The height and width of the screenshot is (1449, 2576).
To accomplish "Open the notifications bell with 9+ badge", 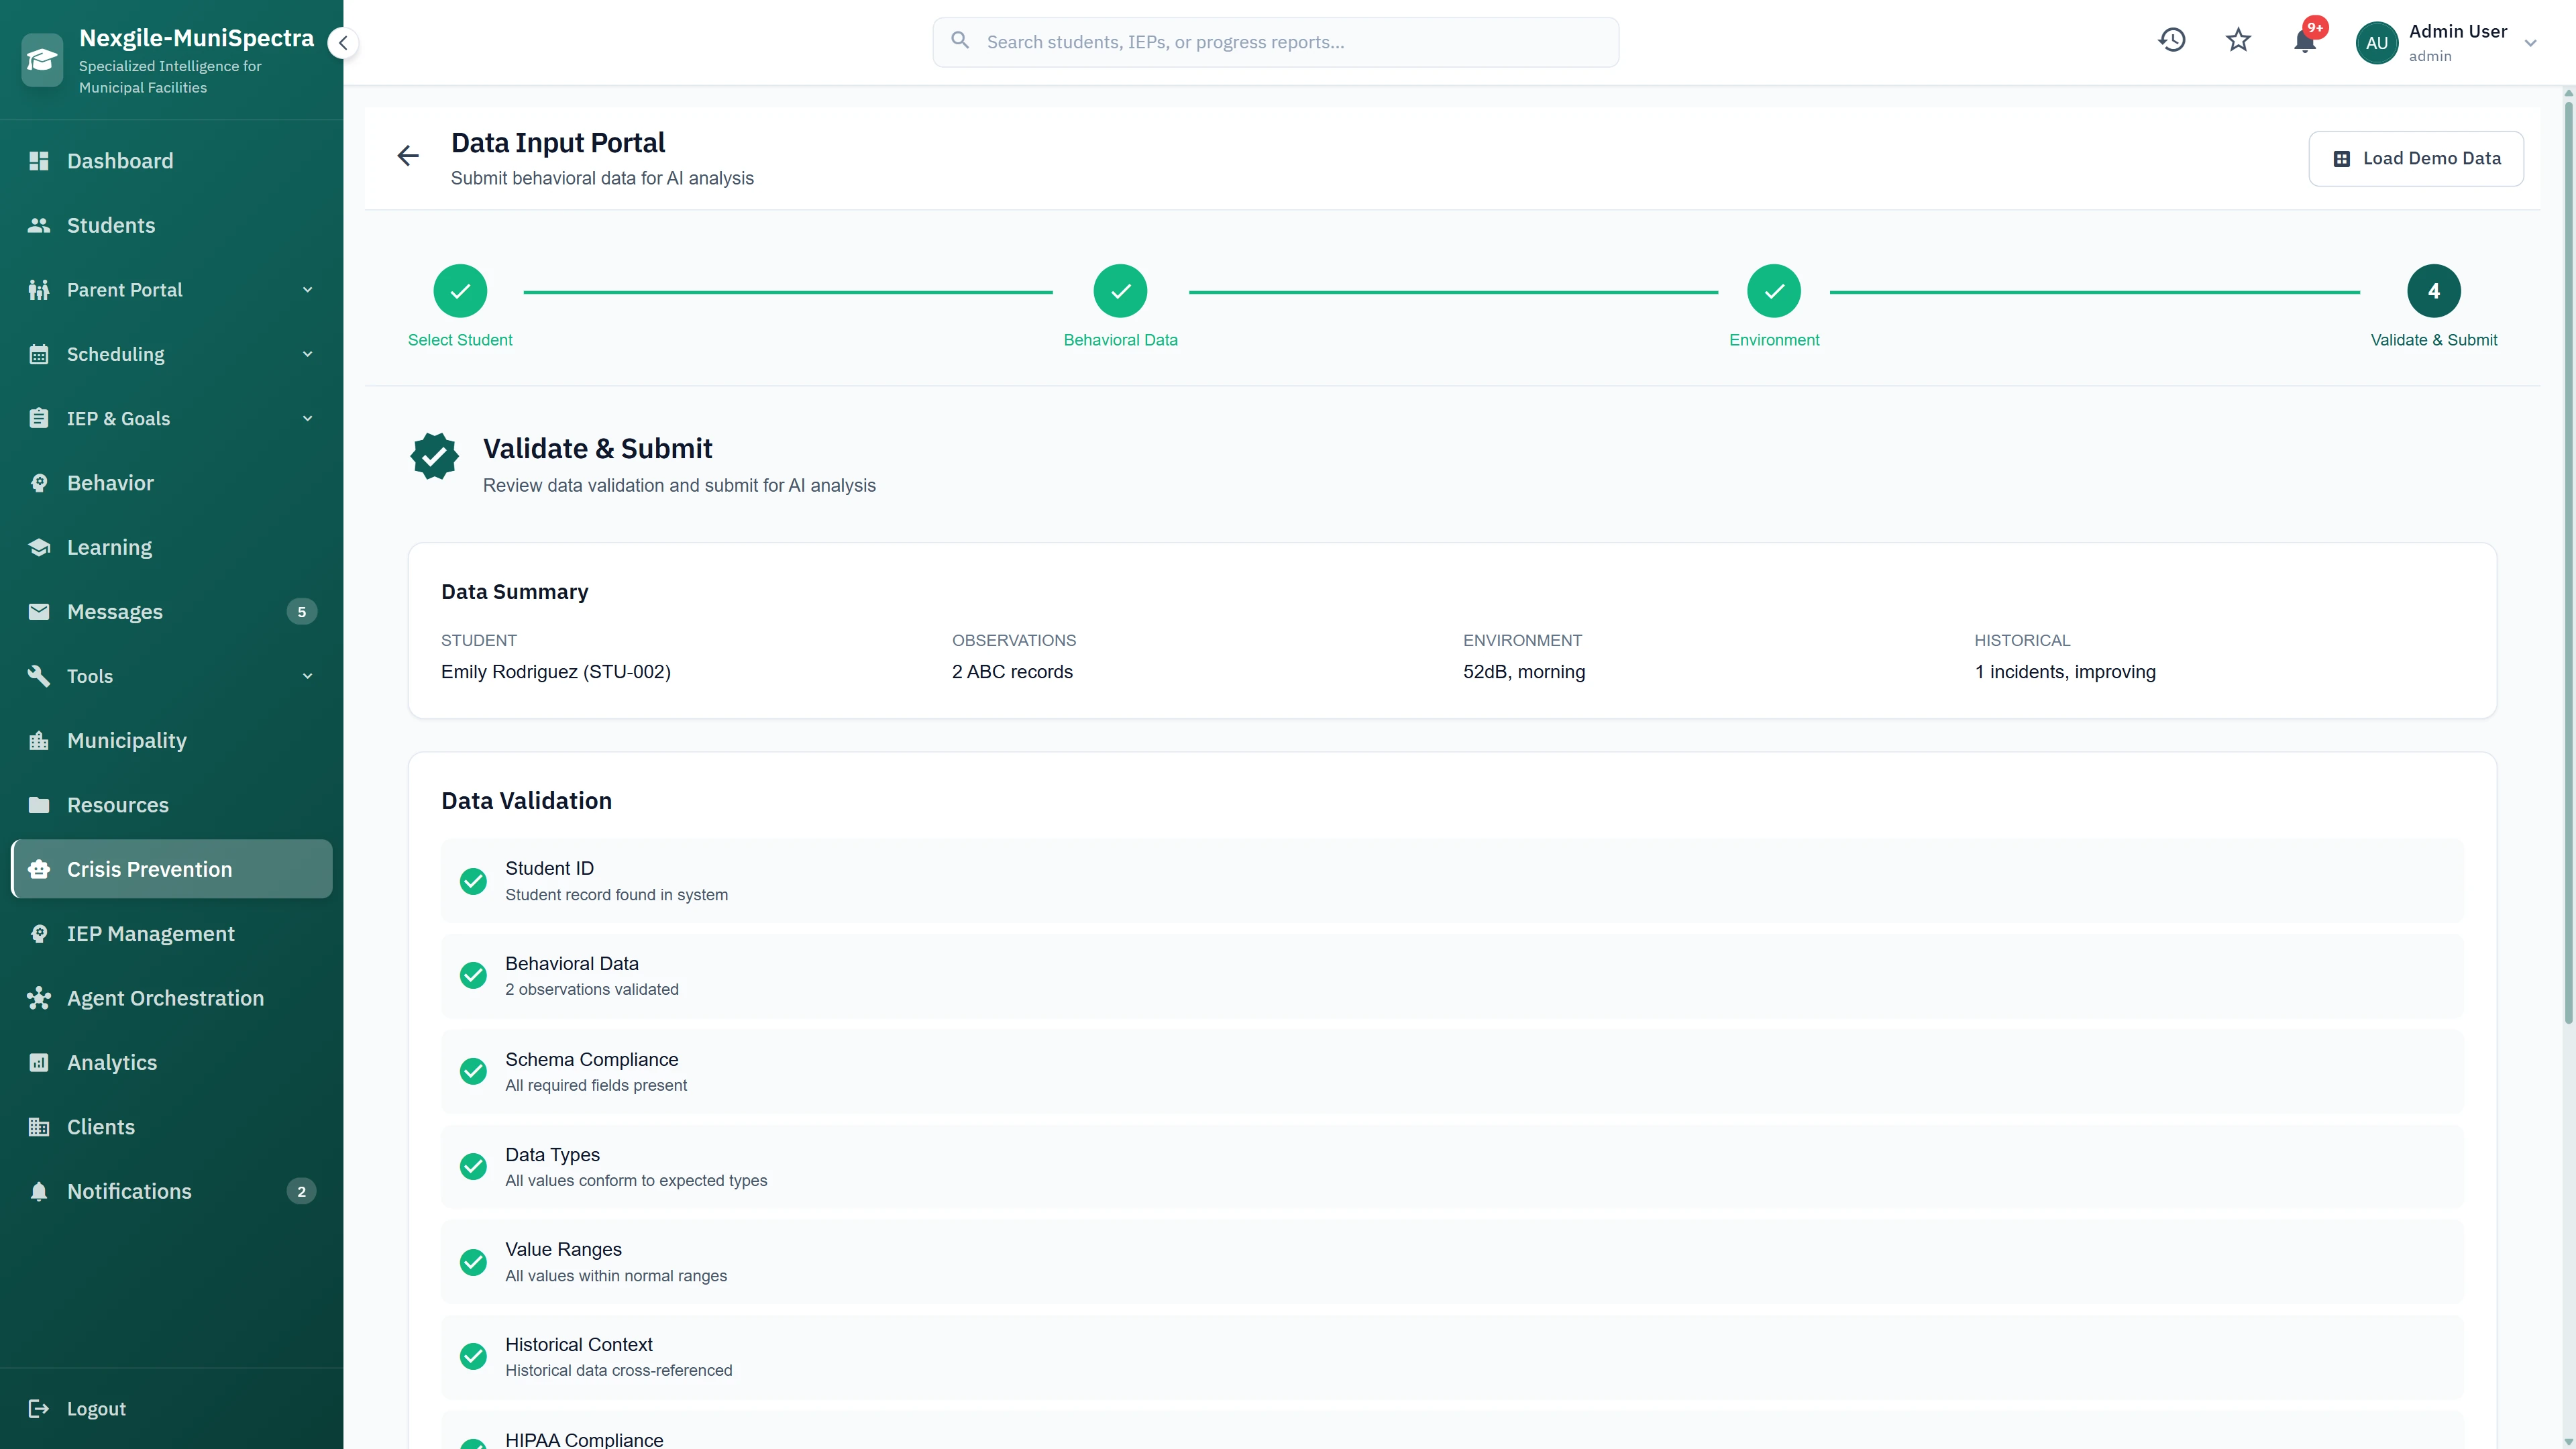I will [x=2305, y=42].
